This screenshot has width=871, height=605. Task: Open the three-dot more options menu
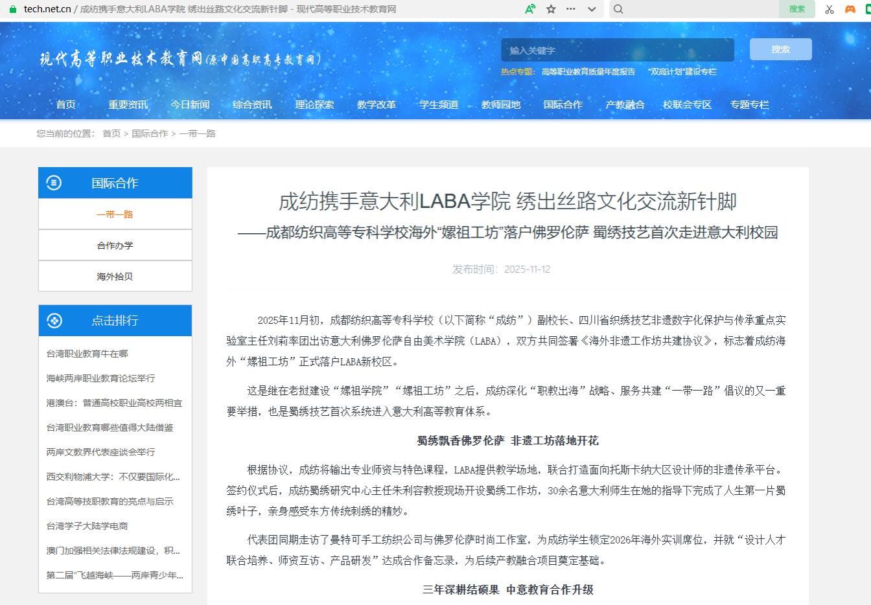pyautogui.click(x=571, y=9)
